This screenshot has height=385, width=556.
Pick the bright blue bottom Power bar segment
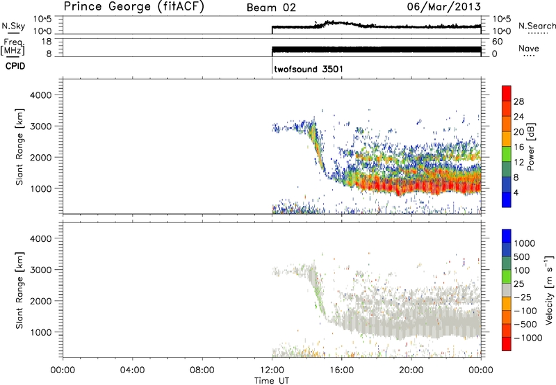(507, 199)
